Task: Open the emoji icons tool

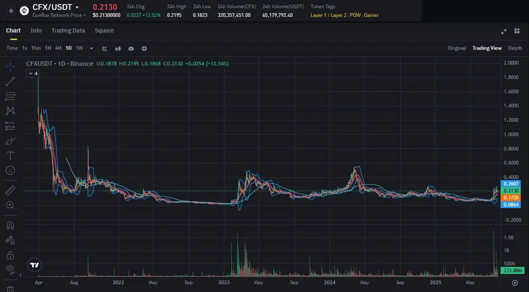Action: click(x=10, y=170)
